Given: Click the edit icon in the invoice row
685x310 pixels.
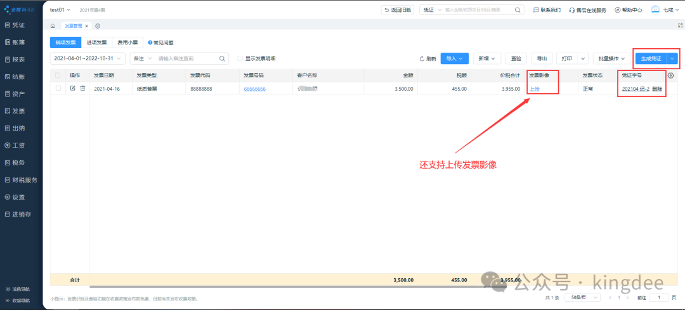Looking at the screenshot, I should tap(73, 88).
